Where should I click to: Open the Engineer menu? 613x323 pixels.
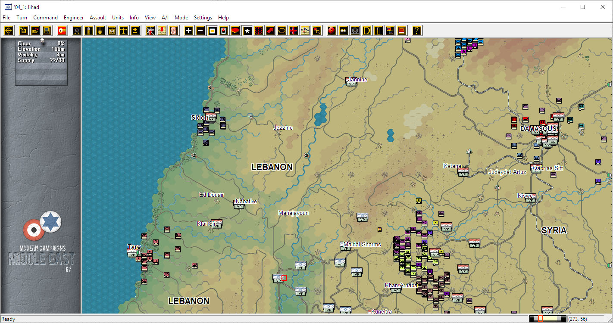[x=74, y=18]
